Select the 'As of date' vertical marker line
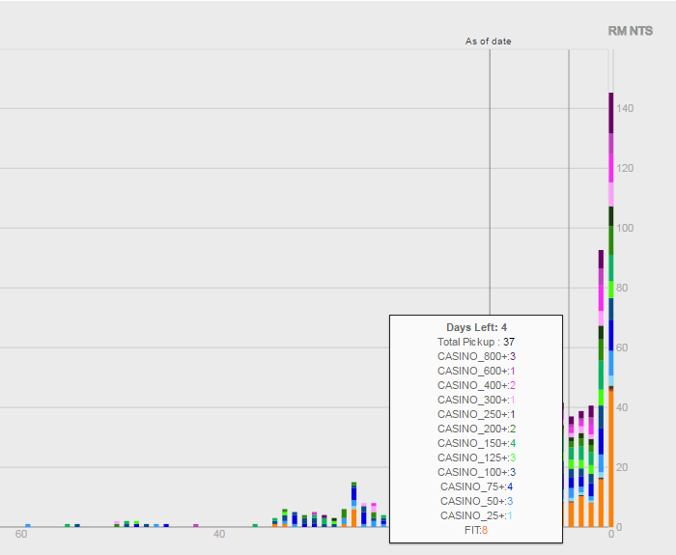The width and height of the screenshot is (676, 555). tap(490, 181)
